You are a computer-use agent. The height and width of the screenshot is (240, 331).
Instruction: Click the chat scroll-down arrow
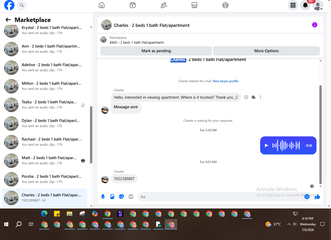coord(321,186)
